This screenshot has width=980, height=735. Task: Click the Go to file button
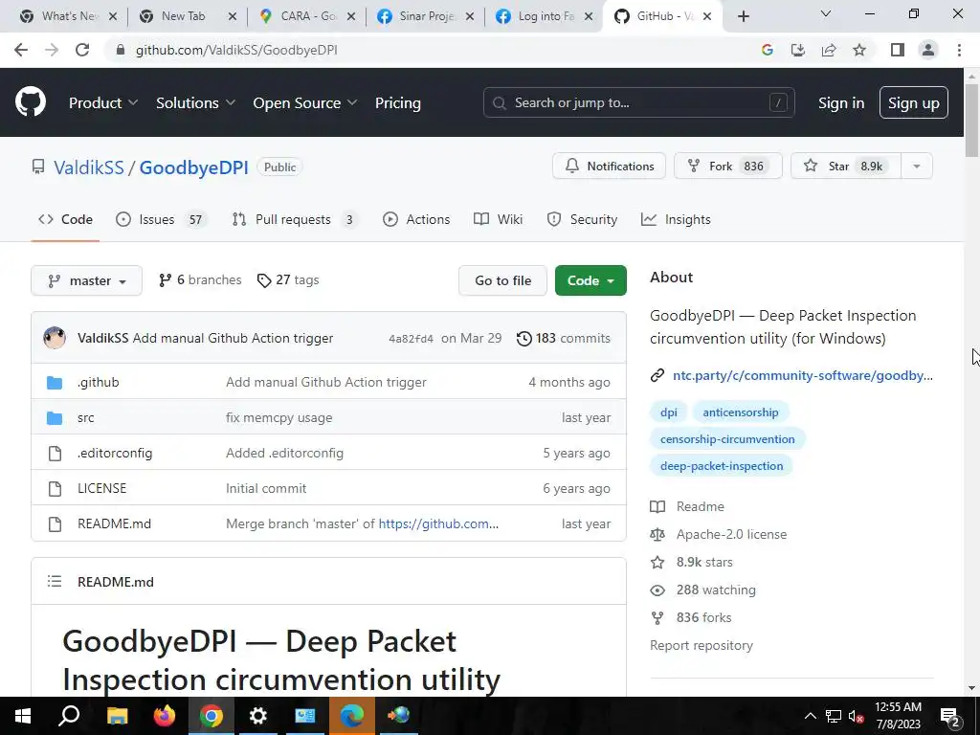tap(503, 280)
